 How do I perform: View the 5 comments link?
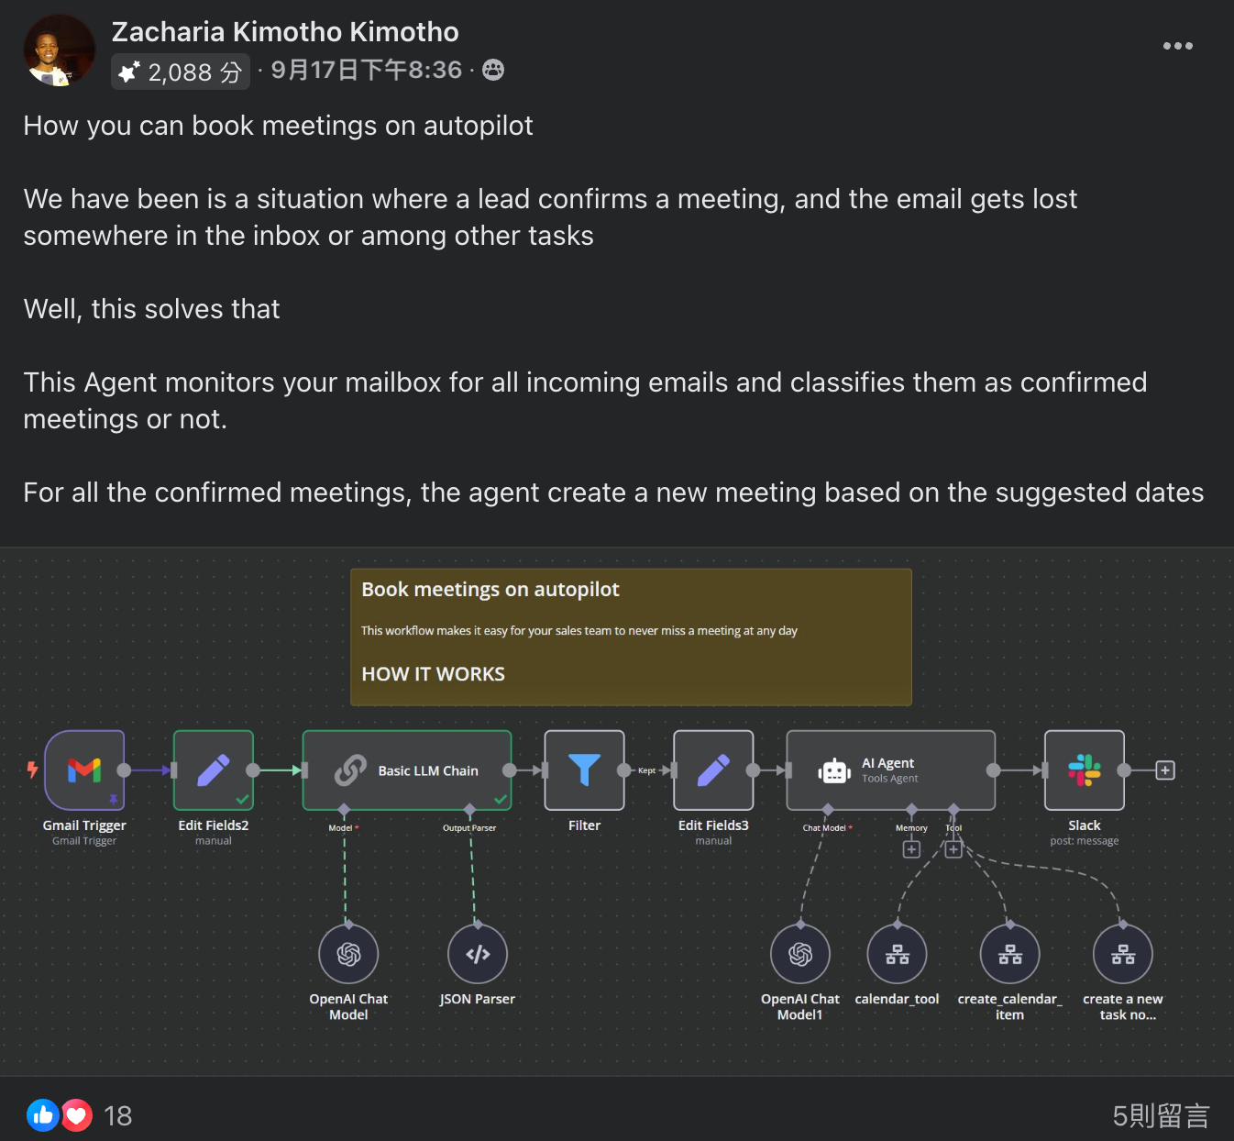tap(1161, 1115)
